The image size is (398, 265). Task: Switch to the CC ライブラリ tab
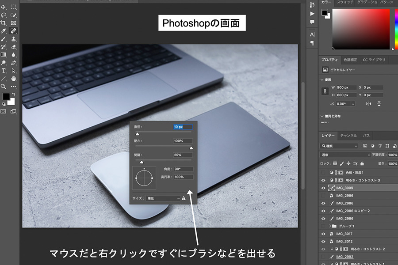point(374,60)
